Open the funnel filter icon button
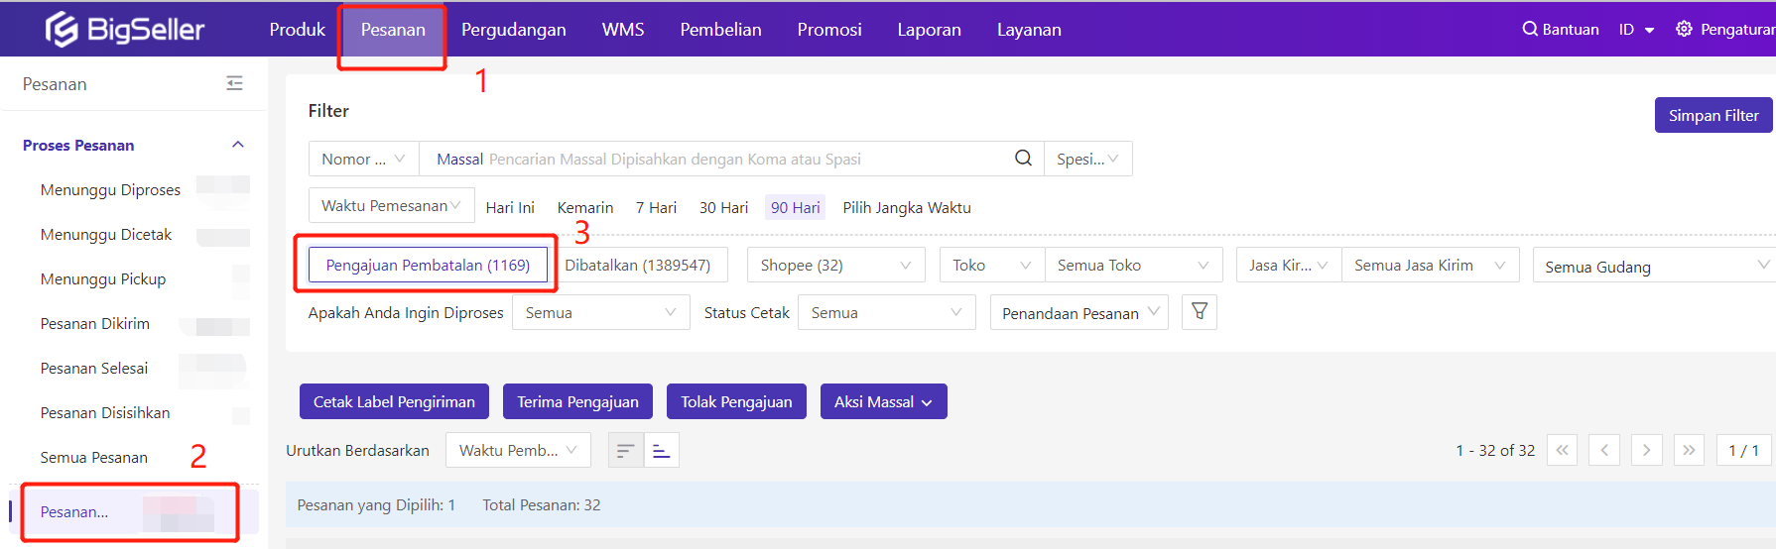The width and height of the screenshot is (1776, 549). pos(1199,312)
